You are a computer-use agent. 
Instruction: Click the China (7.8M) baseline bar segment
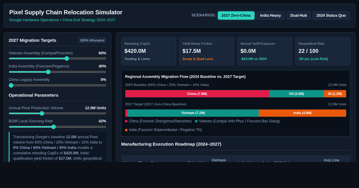(x=197, y=94)
